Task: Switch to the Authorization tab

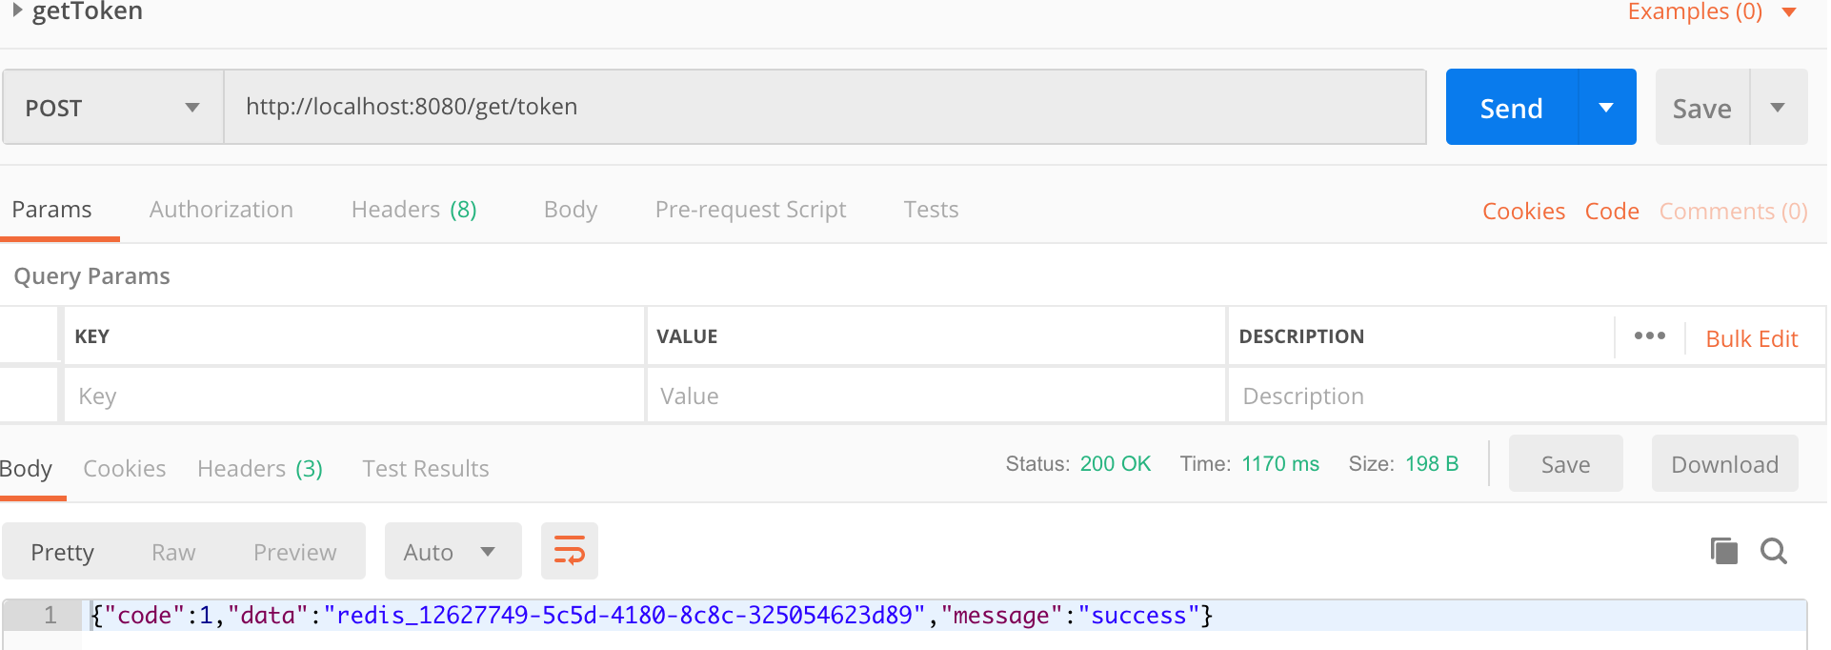Action: (221, 210)
